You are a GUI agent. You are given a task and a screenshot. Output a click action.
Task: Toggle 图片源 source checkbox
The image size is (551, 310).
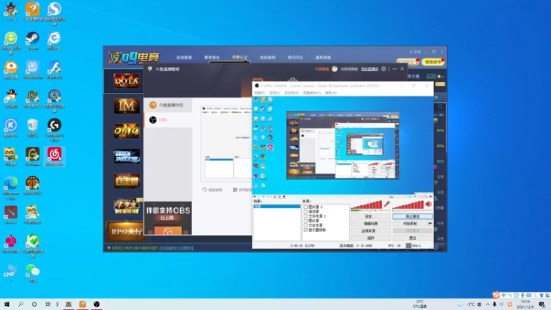coord(306,220)
